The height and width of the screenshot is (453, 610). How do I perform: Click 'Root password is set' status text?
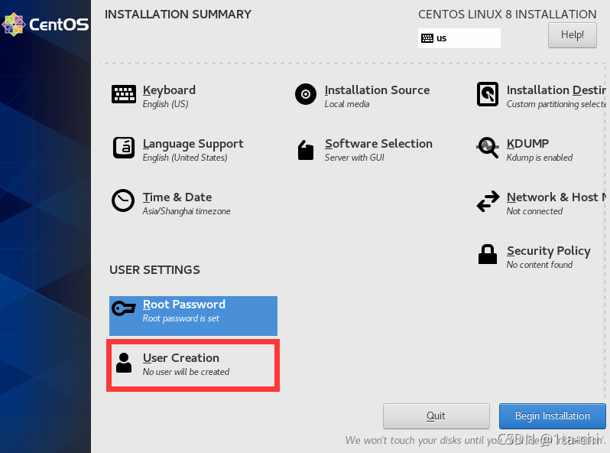pyautogui.click(x=181, y=318)
